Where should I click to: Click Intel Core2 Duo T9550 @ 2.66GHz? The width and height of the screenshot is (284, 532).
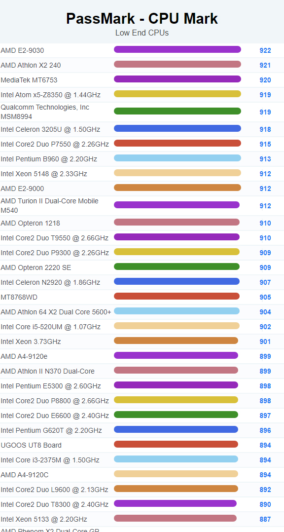click(x=55, y=238)
